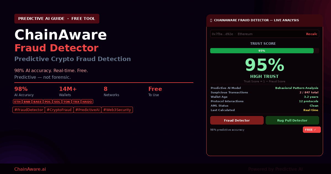
Task: Open the #FraudDetector hashtag
Action: [29, 110]
